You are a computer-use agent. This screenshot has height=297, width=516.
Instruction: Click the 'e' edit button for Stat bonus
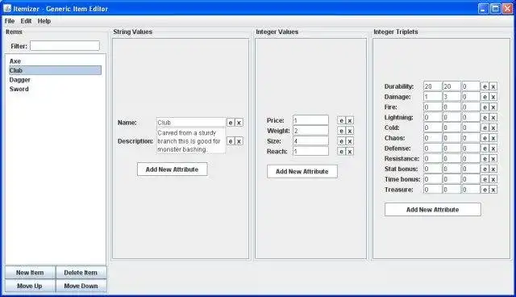pos(485,169)
